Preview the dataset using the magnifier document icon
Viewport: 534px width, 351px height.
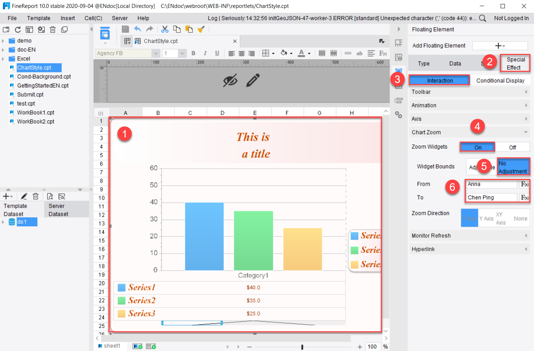coord(51,196)
